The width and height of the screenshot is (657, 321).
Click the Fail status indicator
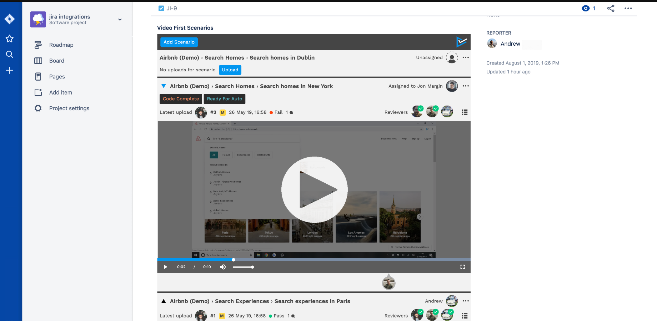tap(276, 112)
